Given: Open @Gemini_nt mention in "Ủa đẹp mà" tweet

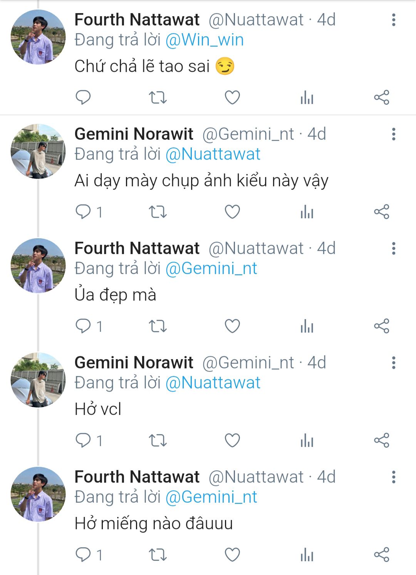Looking at the screenshot, I should 211,269.
